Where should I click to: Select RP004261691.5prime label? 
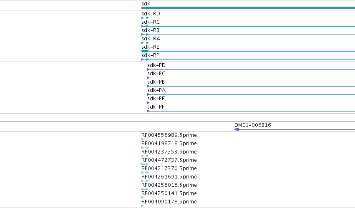click(x=169, y=177)
